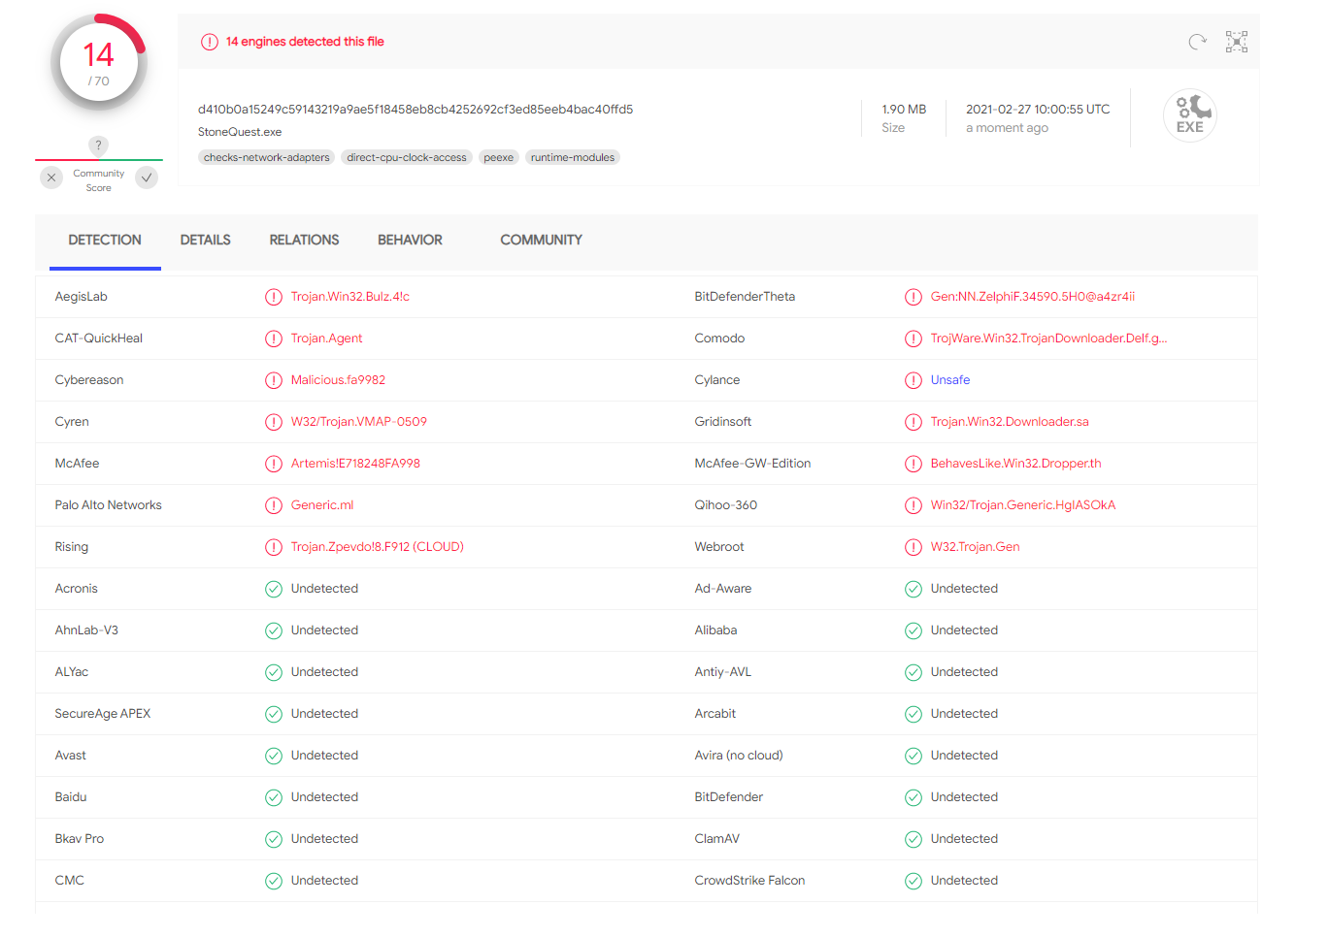This screenshot has width=1329, height=936.
Task: Select the runtime-modules tag
Action: click(572, 157)
